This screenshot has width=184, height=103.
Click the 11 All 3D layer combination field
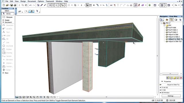tap(172, 88)
